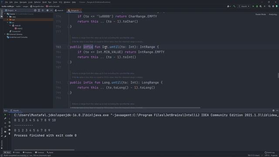Click Clear All trash icon in Run console
This screenshot has height=157, width=279.
point(10,133)
